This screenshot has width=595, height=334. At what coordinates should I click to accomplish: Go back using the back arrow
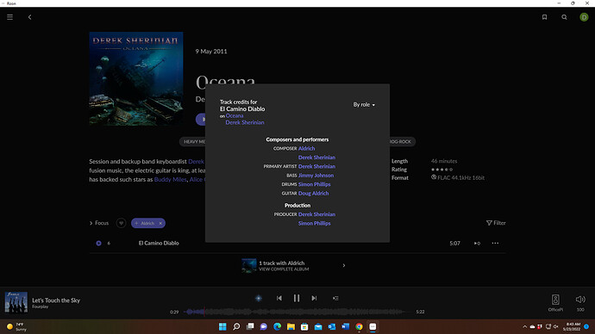click(x=29, y=17)
